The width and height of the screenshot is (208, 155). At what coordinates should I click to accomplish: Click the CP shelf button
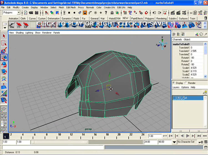[26, 25]
